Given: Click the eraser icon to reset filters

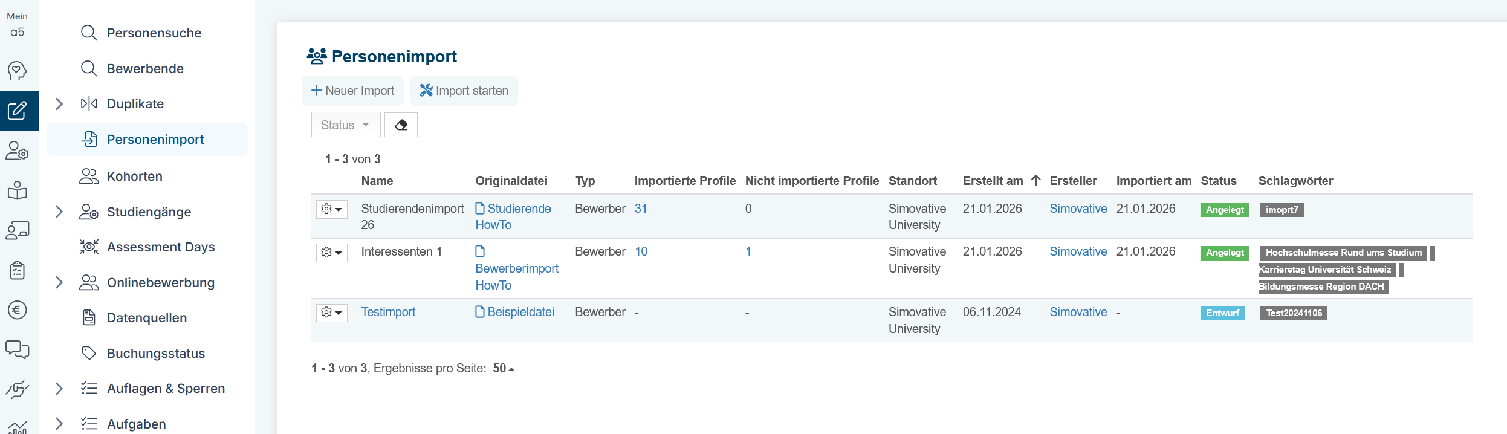Looking at the screenshot, I should pos(401,125).
